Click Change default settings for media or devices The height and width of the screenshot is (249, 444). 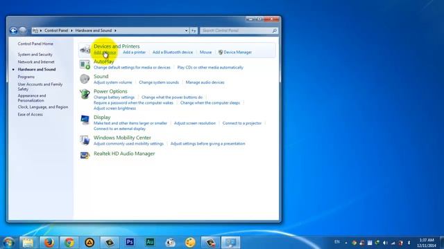pyautogui.click(x=132, y=68)
